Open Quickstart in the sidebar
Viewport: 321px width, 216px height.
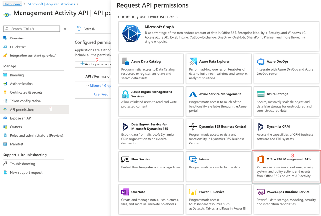coord(18,47)
